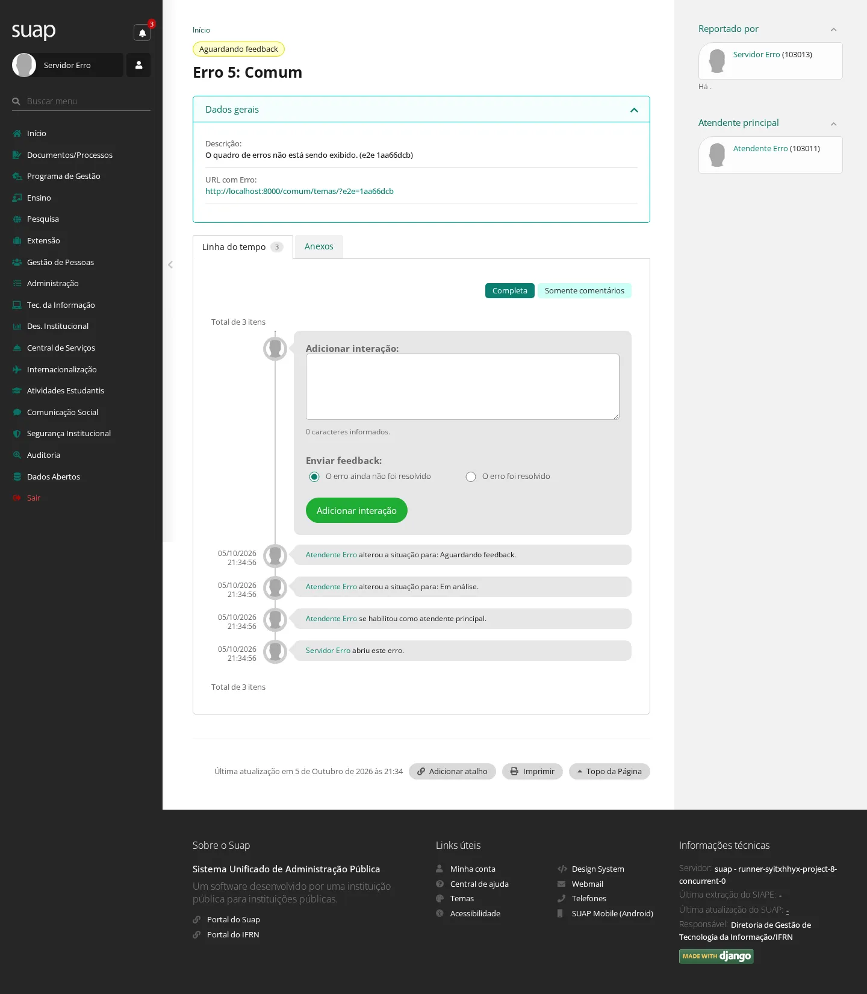Click the Tec. da Informação laptop icon
Viewport: 867px width, 994px height.
click(17, 305)
